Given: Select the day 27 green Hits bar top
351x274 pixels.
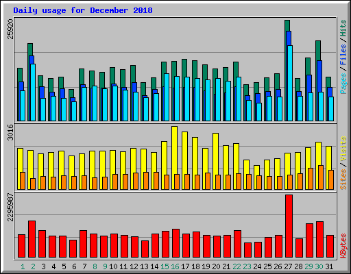Looking at the screenshot, I should point(287,25).
